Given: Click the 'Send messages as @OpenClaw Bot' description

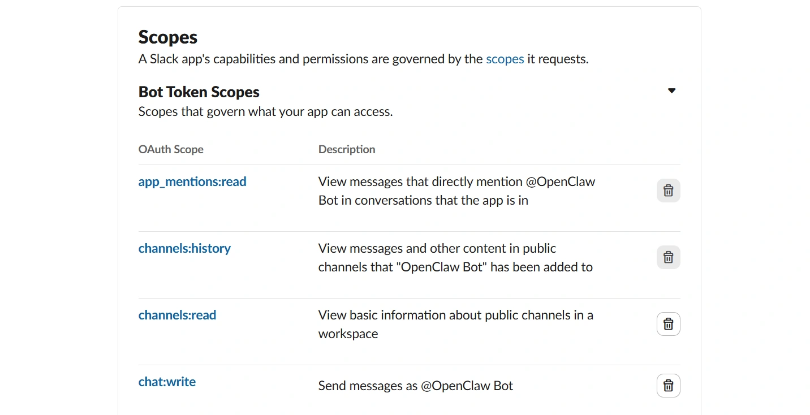Looking at the screenshot, I should (416, 386).
